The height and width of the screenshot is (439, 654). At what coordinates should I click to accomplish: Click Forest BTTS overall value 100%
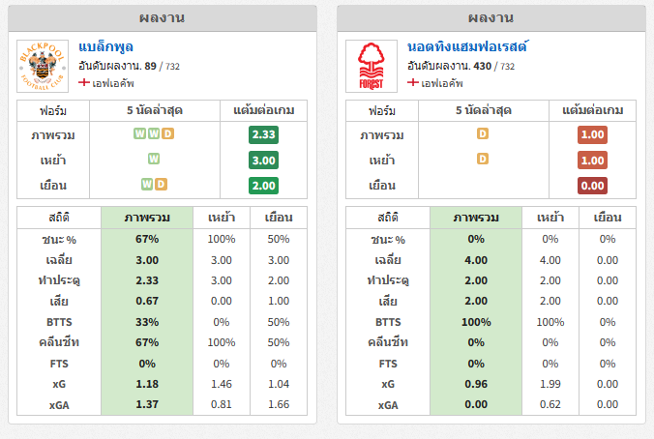click(476, 322)
